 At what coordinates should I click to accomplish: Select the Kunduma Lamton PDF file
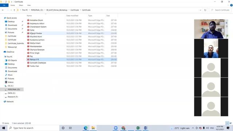tap(72, 40)
